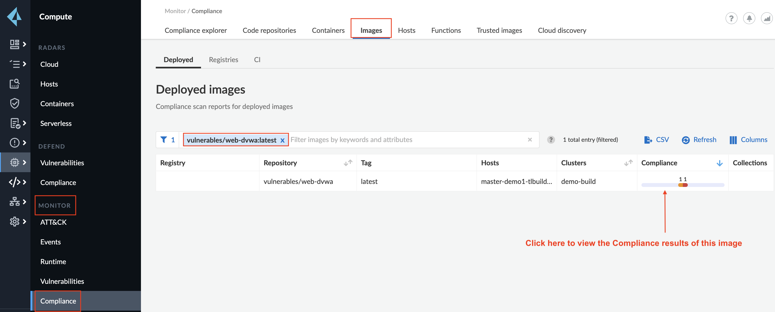Click the compliance severity bar for web-dvwa
Viewport: 775px width, 312px height.
coord(682,185)
